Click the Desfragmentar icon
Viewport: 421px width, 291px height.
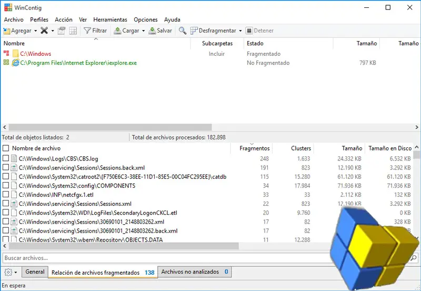coord(194,31)
